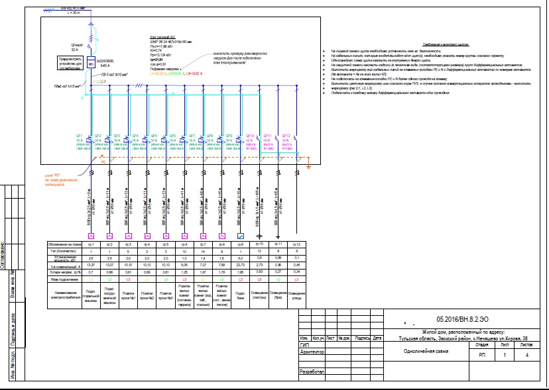Select the socket symbol above гр.8
This screenshot has width=549, height=390.
pyautogui.click(x=221, y=236)
